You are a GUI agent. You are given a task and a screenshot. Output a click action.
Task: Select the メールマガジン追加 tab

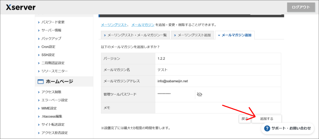tap(235, 35)
